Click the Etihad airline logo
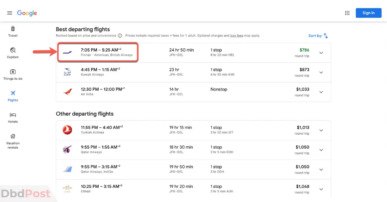This screenshot has height=202, width=387. [67, 189]
